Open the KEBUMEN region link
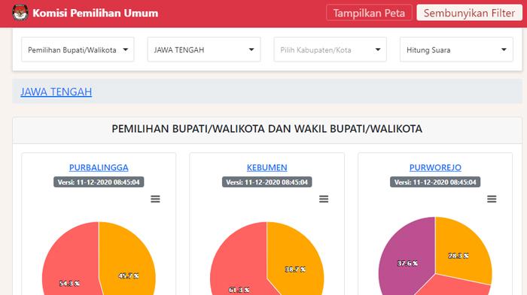 267,167
